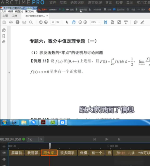Viewport: 150px width, 166px height.
Task: Click the full screen expand icon
Action: 119,22
